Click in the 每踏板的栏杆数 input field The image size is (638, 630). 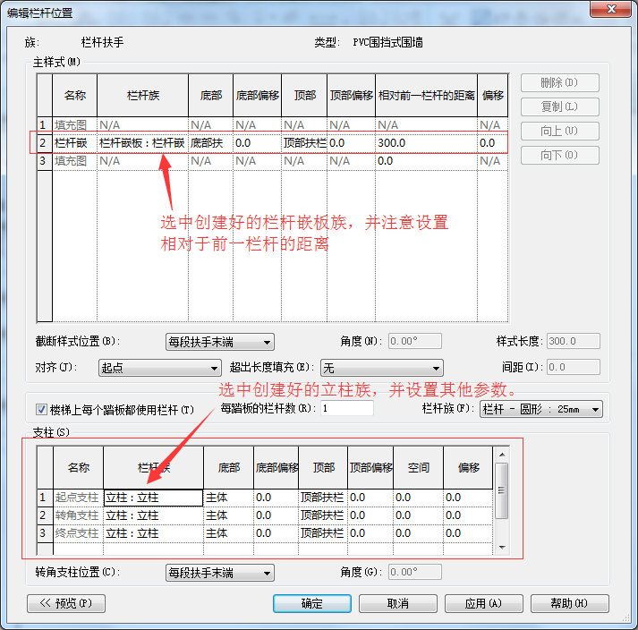(346, 409)
